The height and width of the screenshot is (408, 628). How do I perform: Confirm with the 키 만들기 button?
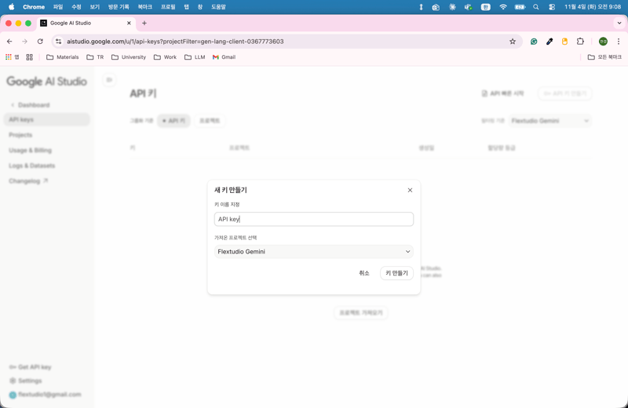396,273
